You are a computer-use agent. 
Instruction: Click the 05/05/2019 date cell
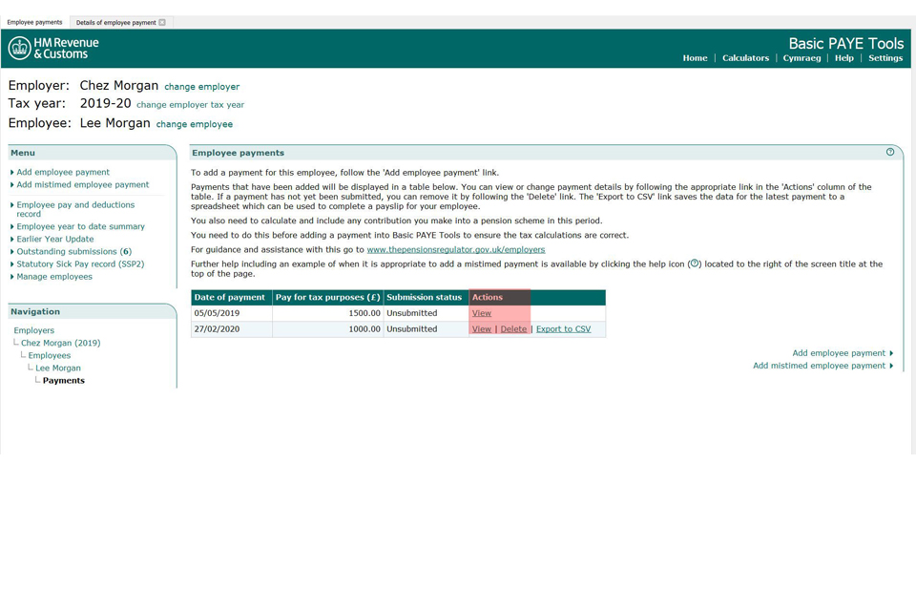tap(231, 313)
